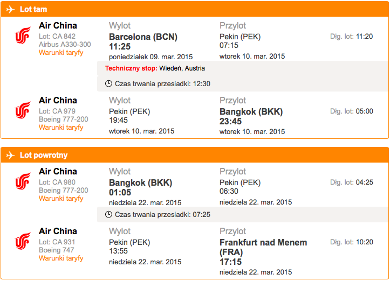Click the Air China logo for flight CA 842
This screenshot has height=281, width=390.
pyautogui.click(x=23, y=36)
